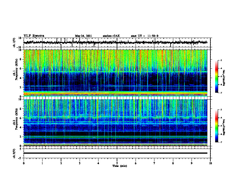
Task: Click the 'start UT = 11:50:0' label
Action: 145,36
